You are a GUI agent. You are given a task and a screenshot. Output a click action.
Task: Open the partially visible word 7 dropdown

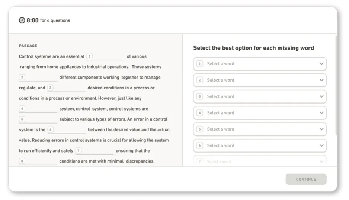click(x=260, y=161)
